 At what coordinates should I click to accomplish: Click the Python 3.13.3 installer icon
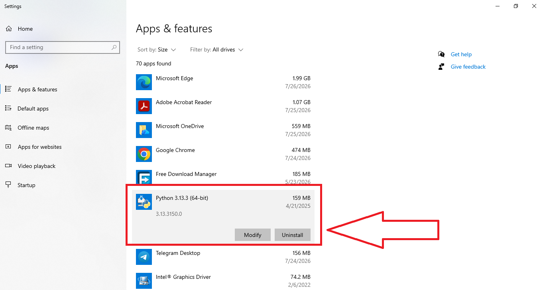coord(144,202)
